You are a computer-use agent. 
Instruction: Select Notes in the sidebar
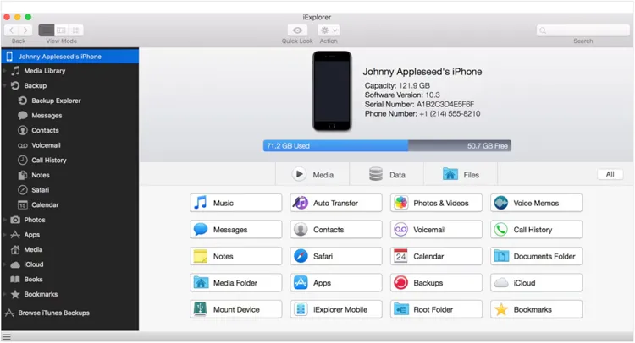coord(70,176)
